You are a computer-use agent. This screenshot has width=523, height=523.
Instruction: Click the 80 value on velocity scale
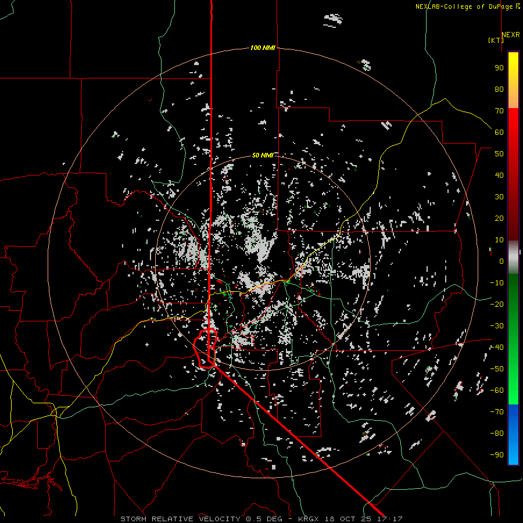pos(499,89)
